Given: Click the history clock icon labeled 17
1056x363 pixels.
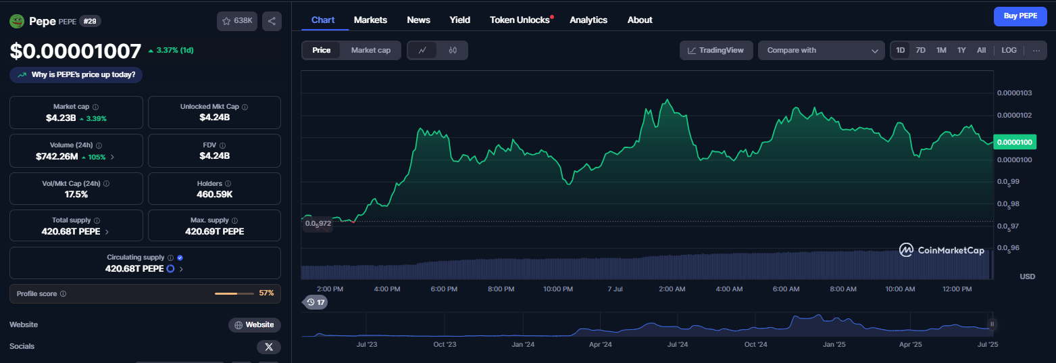Looking at the screenshot, I should point(315,302).
